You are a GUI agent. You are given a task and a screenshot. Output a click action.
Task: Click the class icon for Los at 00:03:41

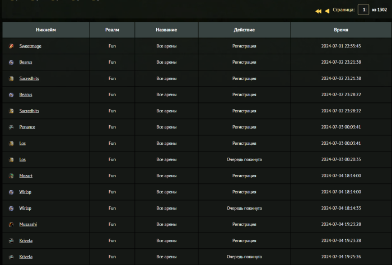point(11,143)
